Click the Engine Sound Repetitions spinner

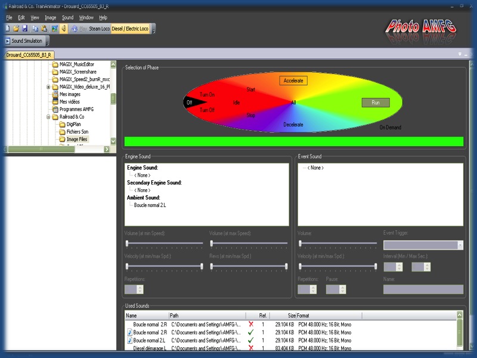tap(140, 289)
